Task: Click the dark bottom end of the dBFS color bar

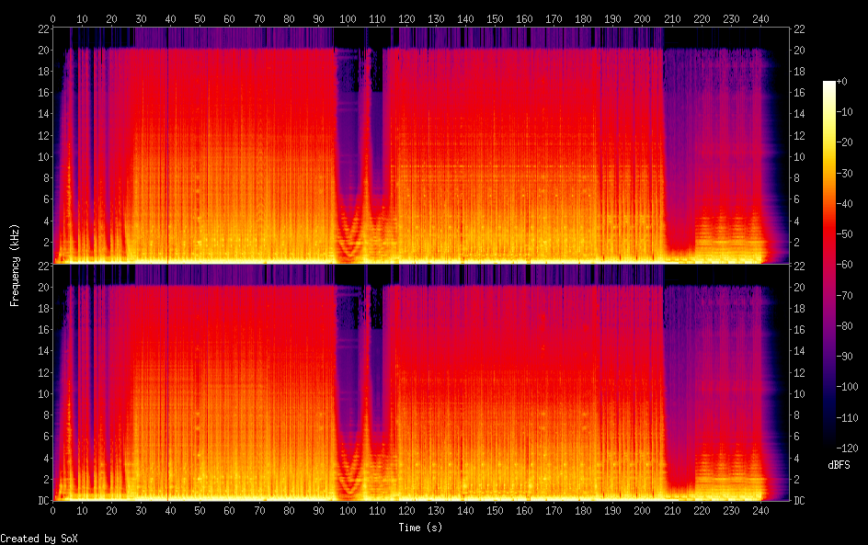Action: click(829, 448)
